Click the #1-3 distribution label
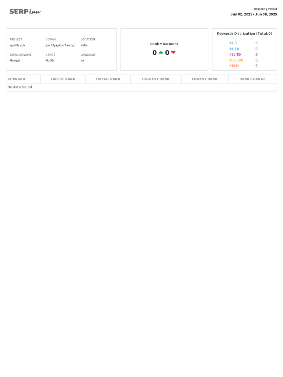The width and height of the screenshot is (283, 377). [233, 43]
